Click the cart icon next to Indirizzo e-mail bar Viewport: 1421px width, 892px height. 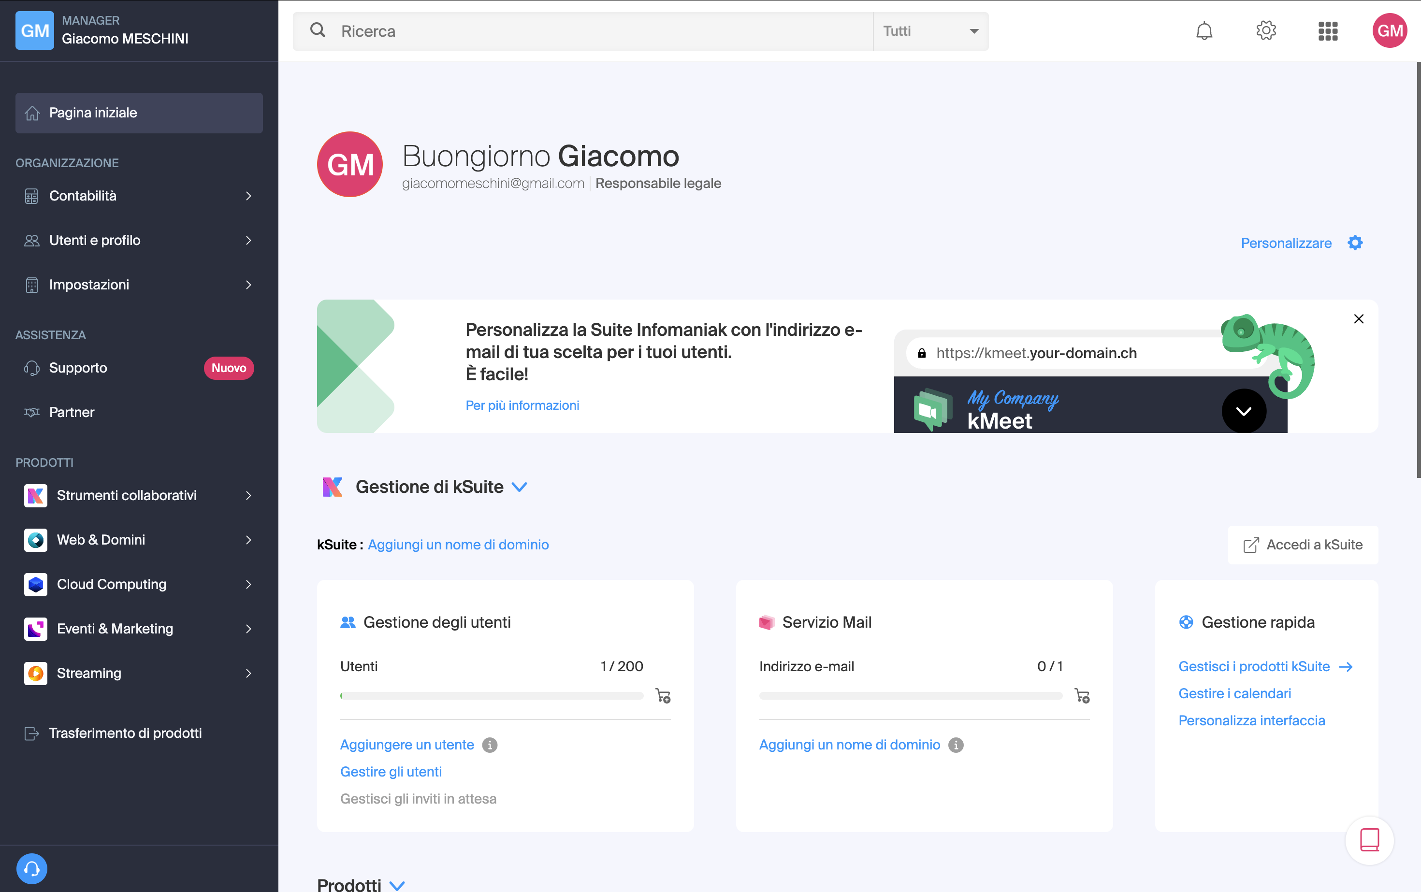pos(1082,695)
